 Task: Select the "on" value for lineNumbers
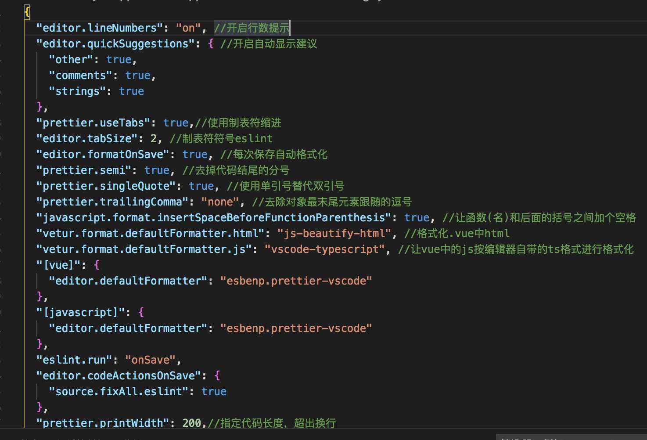(188, 28)
